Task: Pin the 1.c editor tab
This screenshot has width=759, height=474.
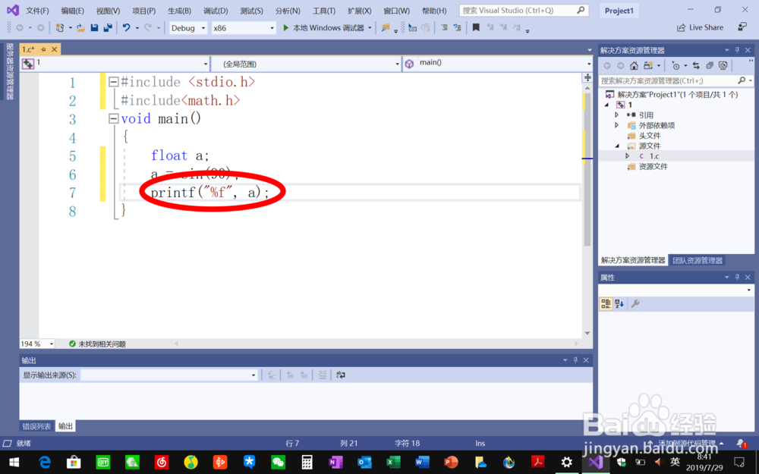Action: click(x=43, y=49)
